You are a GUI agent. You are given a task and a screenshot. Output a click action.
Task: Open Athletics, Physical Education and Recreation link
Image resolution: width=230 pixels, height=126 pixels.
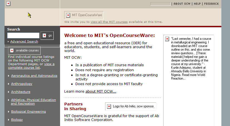click(33, 102)
